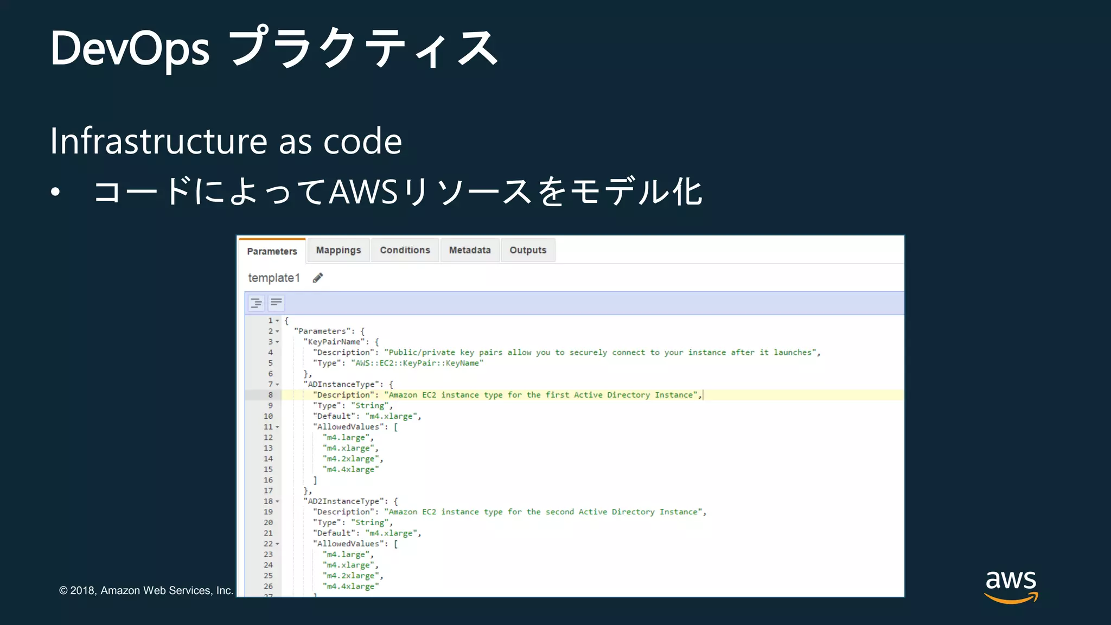Viewport: 1111px width, 625px height.
Task: Click line number 8 in the gutter
Action: [270, 395]
